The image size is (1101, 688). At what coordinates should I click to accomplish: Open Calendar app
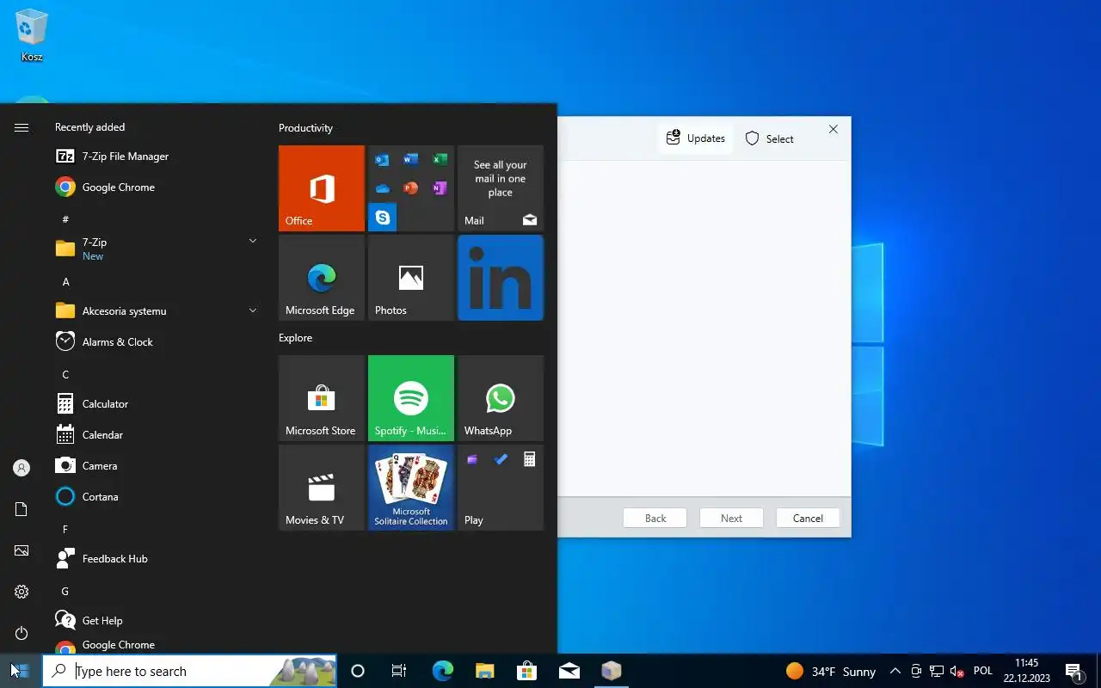157,435
